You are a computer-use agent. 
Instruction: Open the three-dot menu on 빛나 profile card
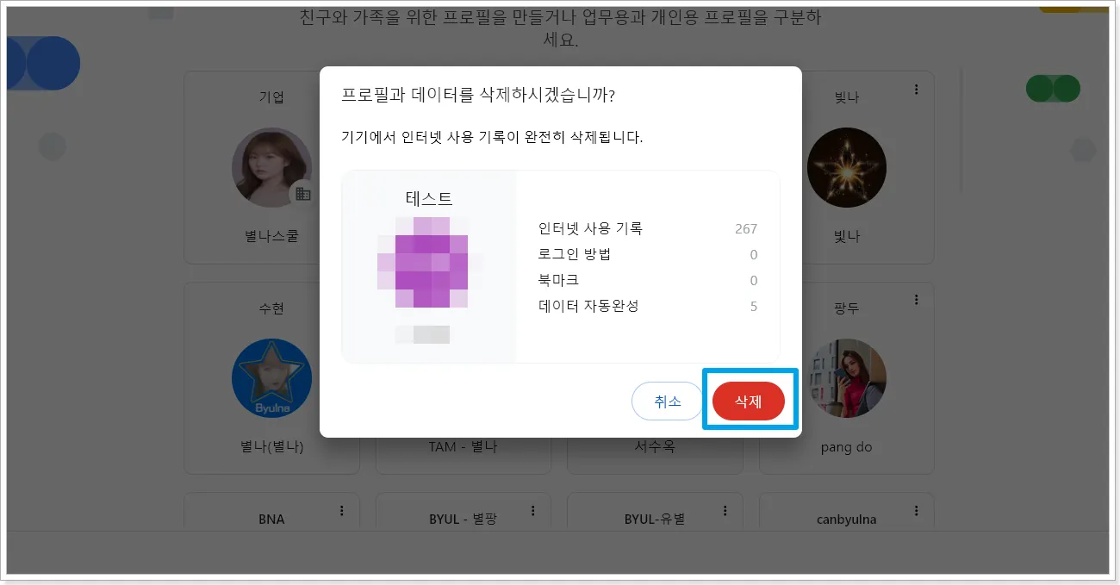pyautogui.click(x=916, y=90)
